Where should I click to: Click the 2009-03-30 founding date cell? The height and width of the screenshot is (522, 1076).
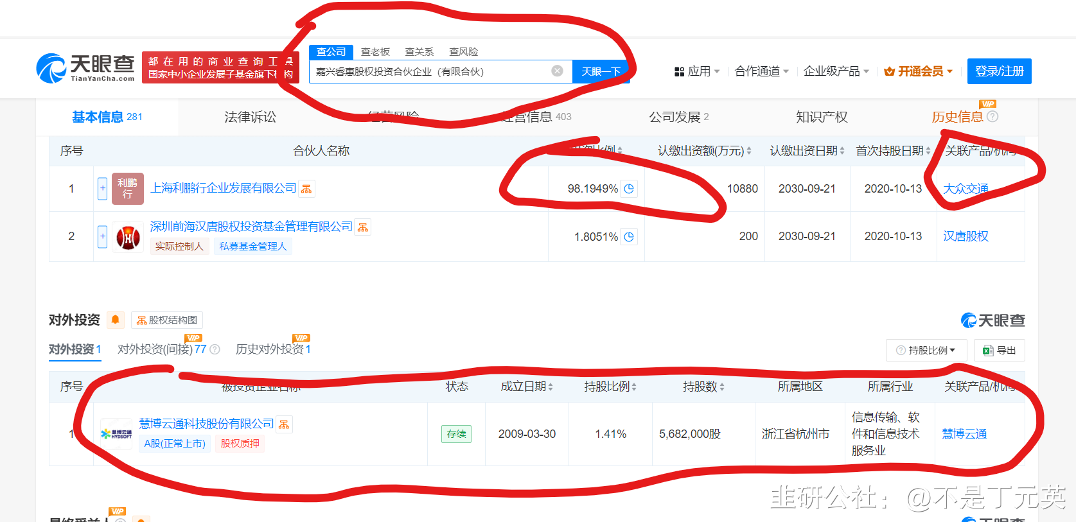click(x=527, y=434)
